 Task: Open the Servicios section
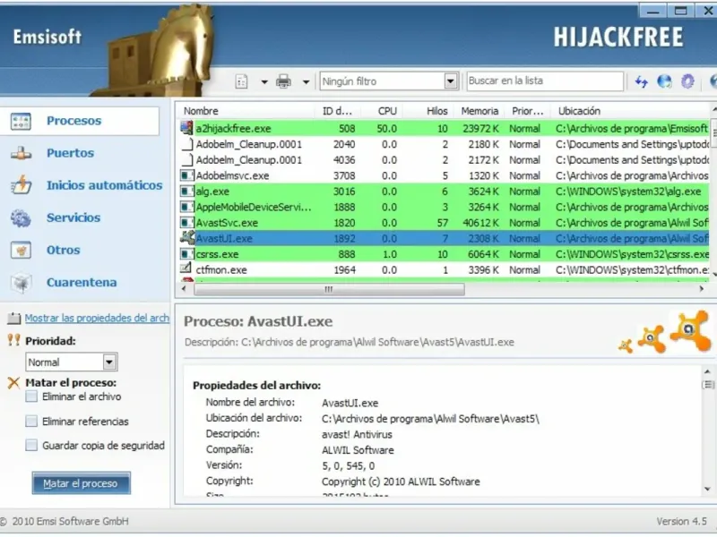[73, 217]
